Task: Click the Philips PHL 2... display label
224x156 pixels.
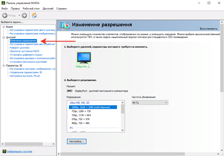Action: pos(84,67)
